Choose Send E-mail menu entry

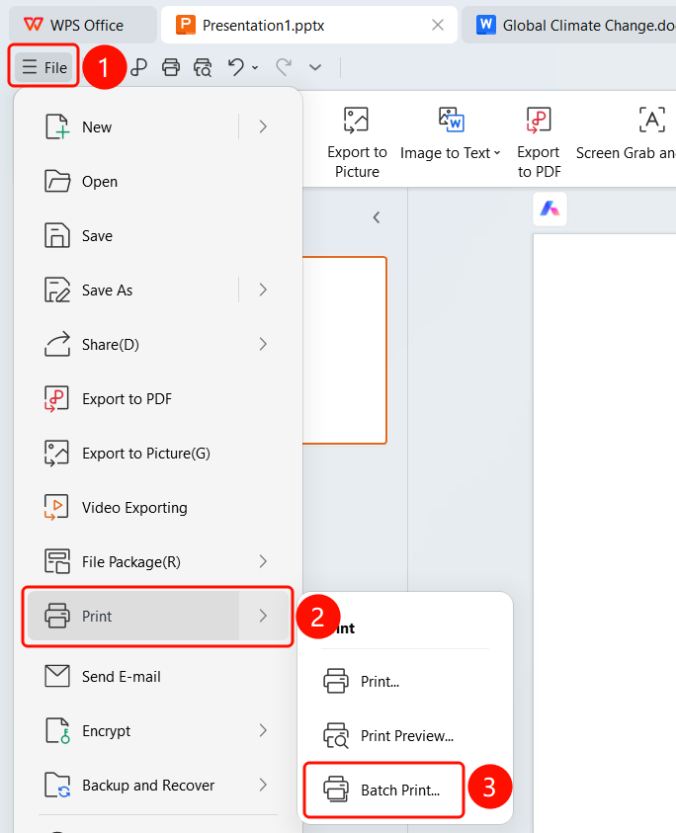point(158,676)
